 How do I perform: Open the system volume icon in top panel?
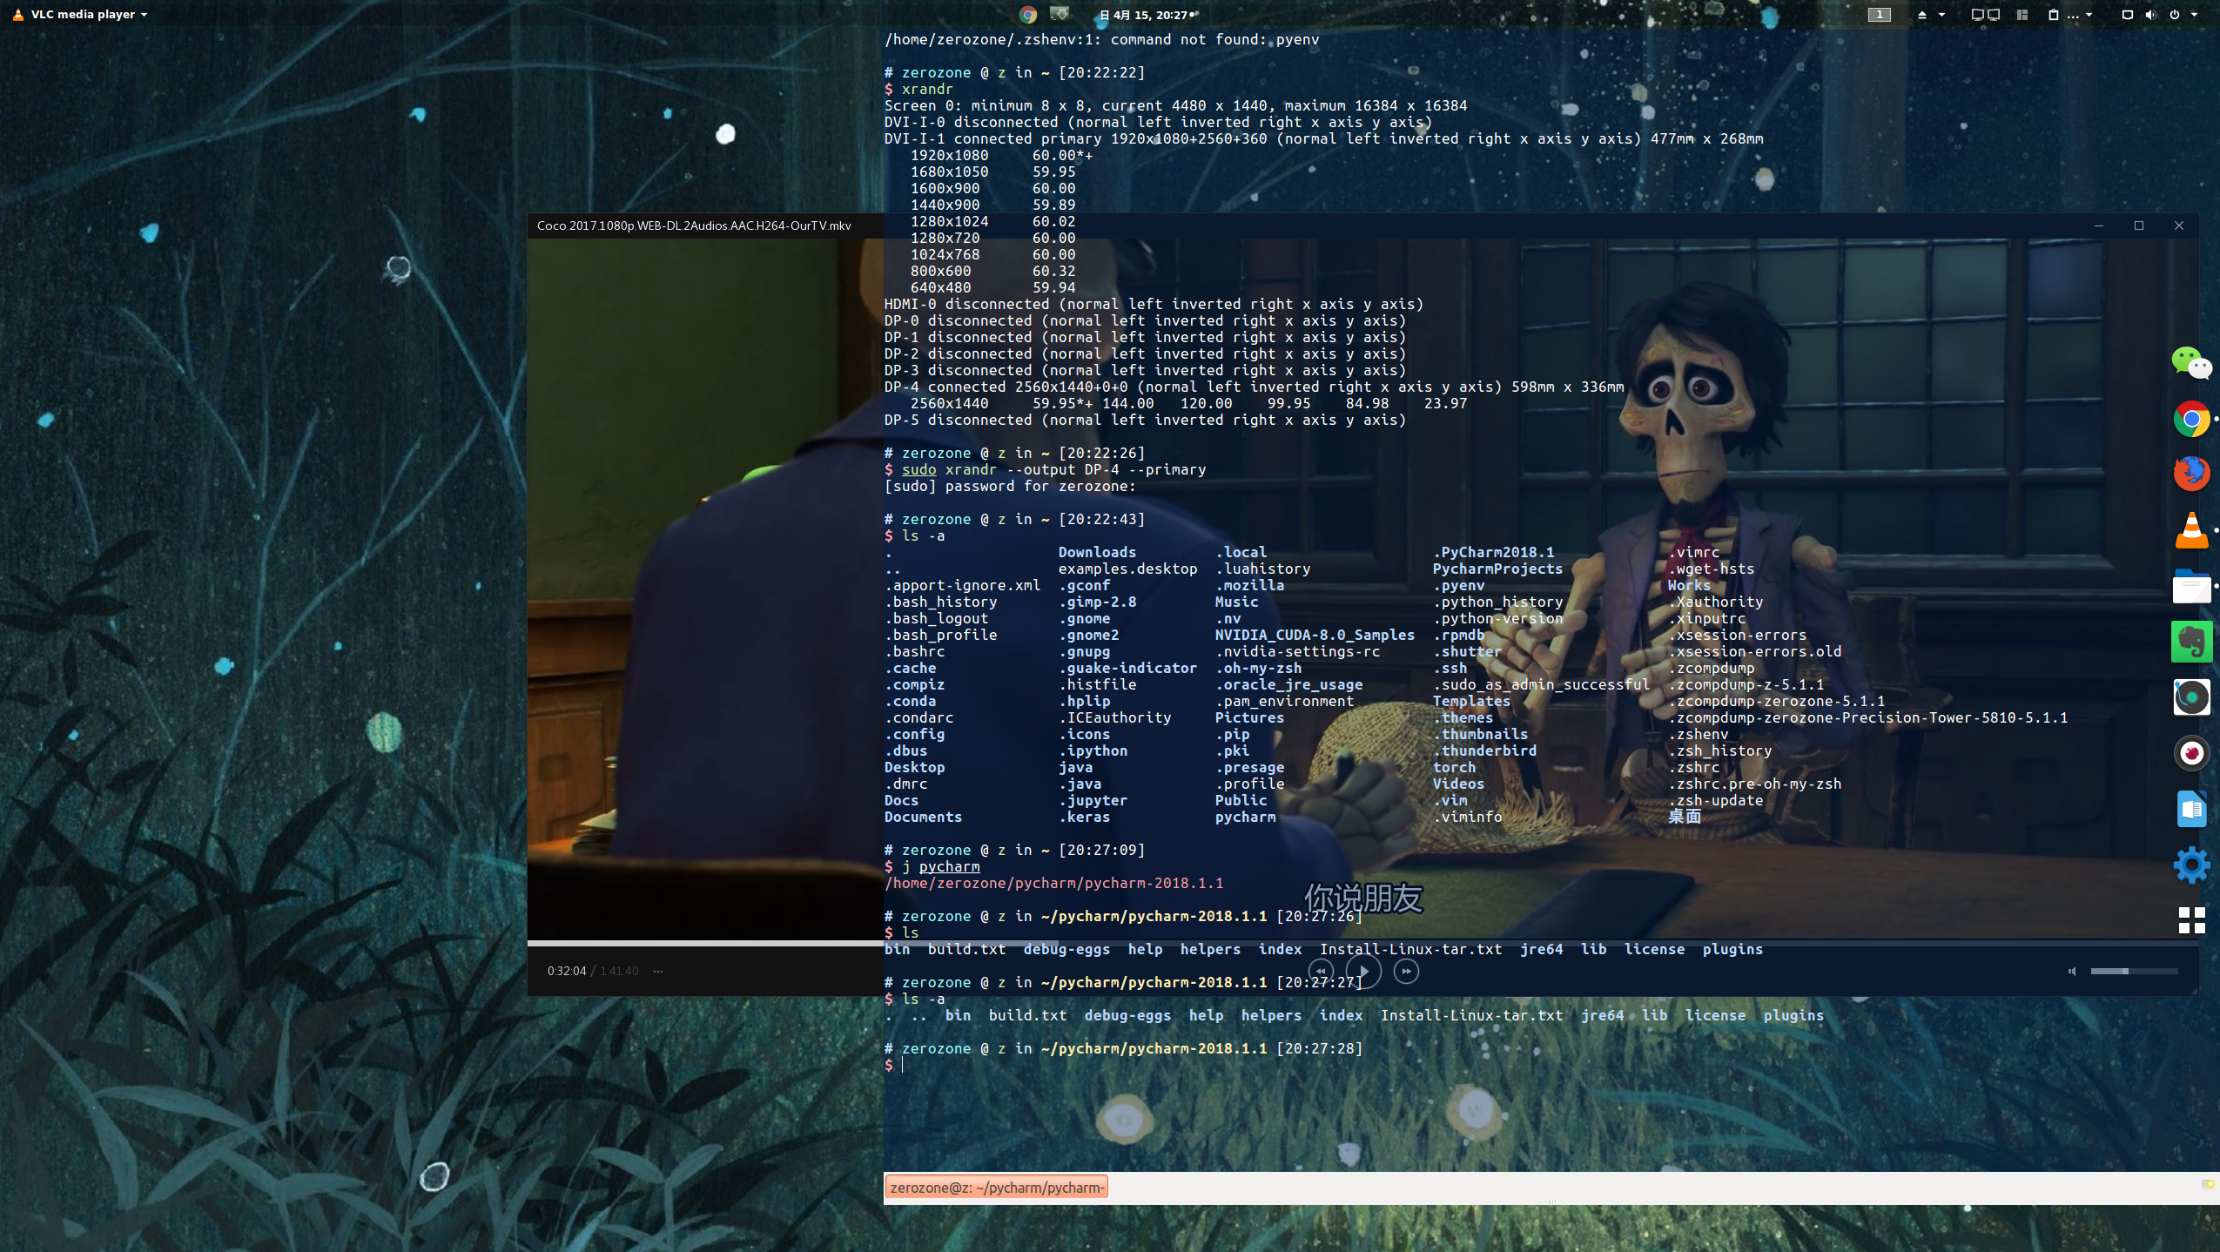point(2150,14)
